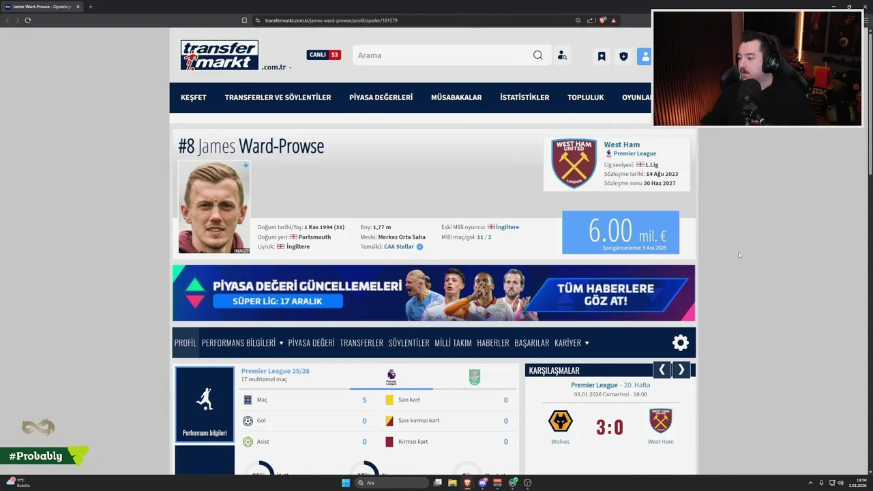873x491 pixels.
Task: Select the Carabao Cup logo tab
Action: pos(475,377)
